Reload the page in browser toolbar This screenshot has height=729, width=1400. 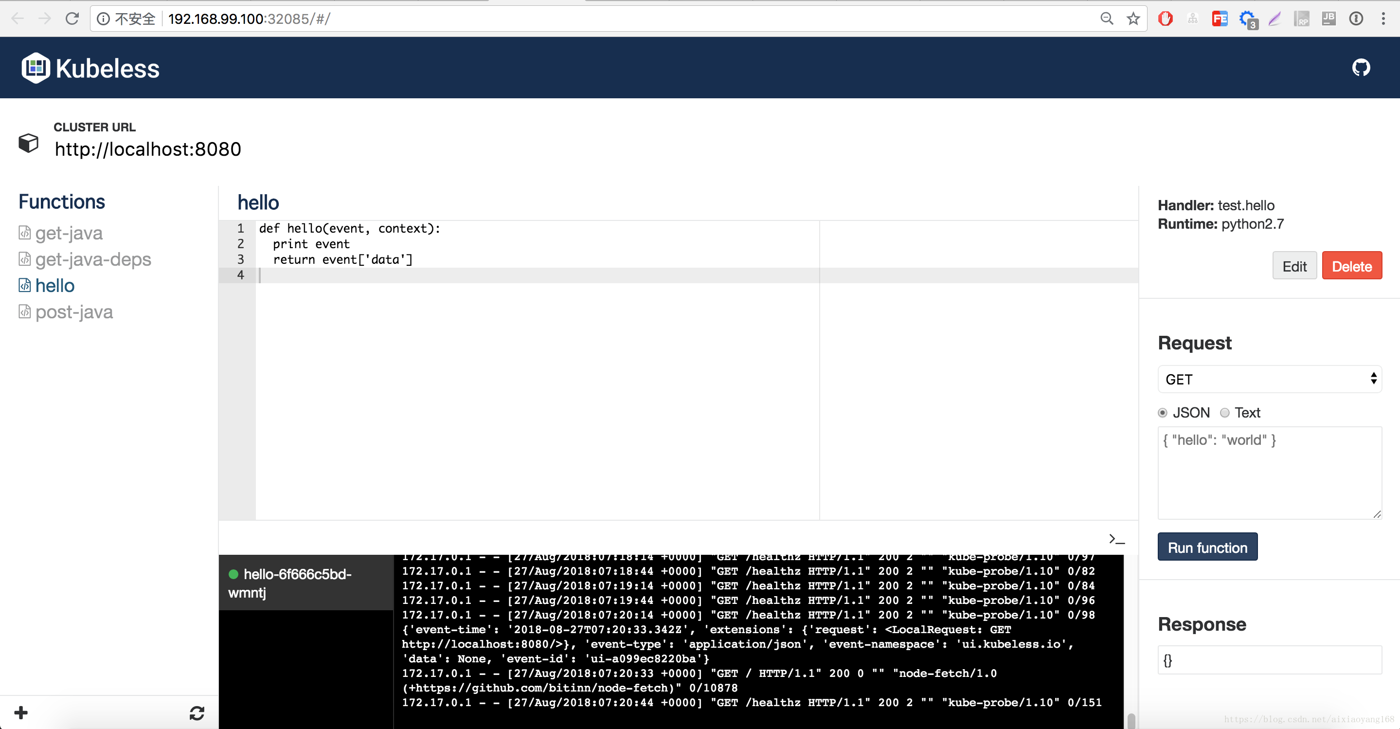[72, 19]
